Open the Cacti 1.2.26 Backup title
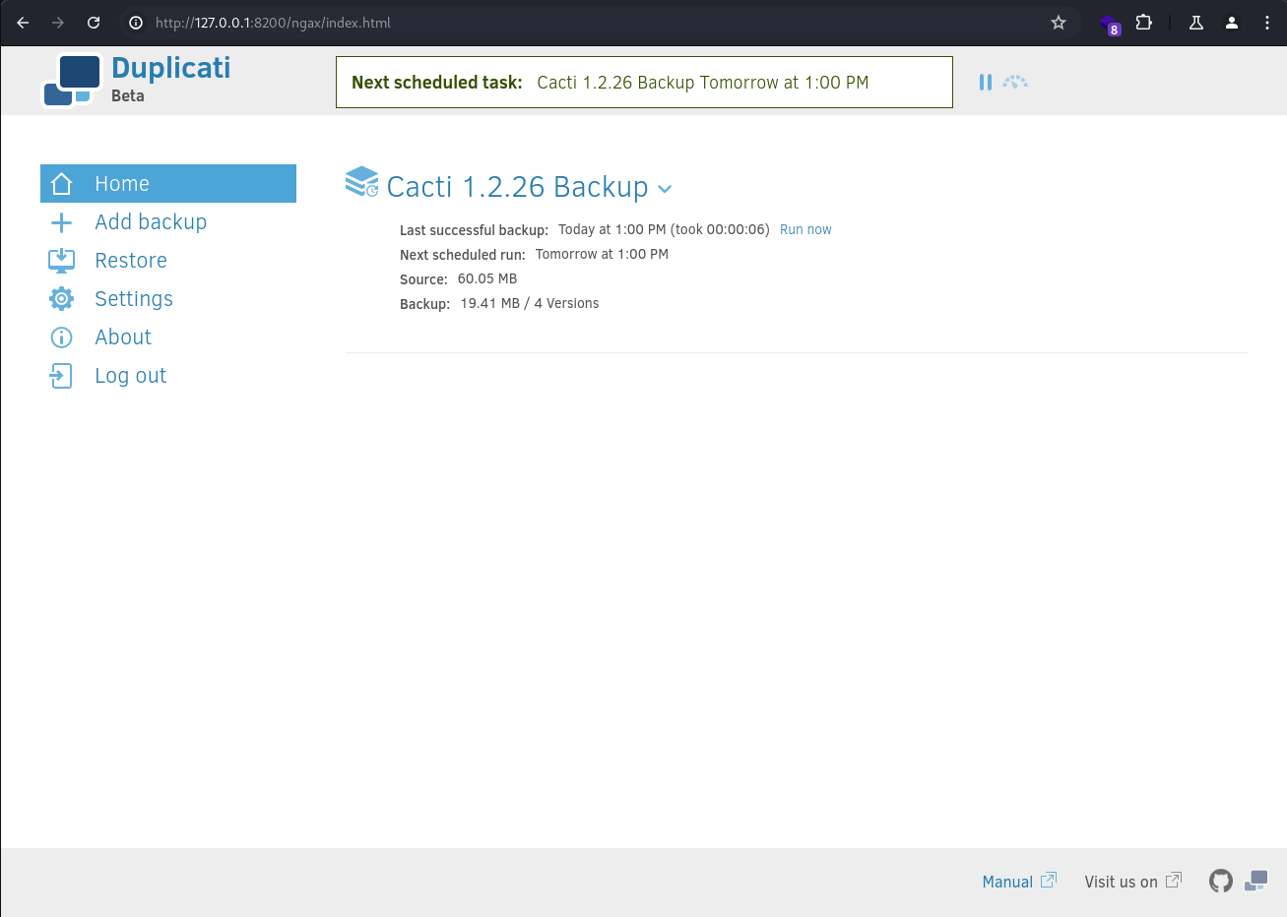Viewport: 1287px width, 917px height. click(x=517, y=187)
